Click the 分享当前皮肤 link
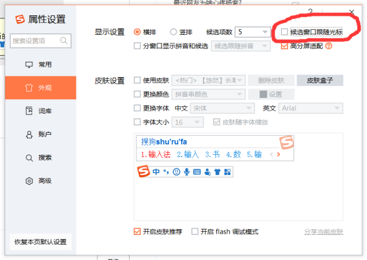367x260 pixels. click(x=324, y=232)
